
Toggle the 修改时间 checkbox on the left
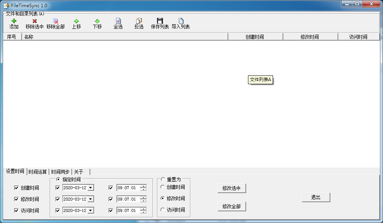pyautogui.click(x=16, y=199)
